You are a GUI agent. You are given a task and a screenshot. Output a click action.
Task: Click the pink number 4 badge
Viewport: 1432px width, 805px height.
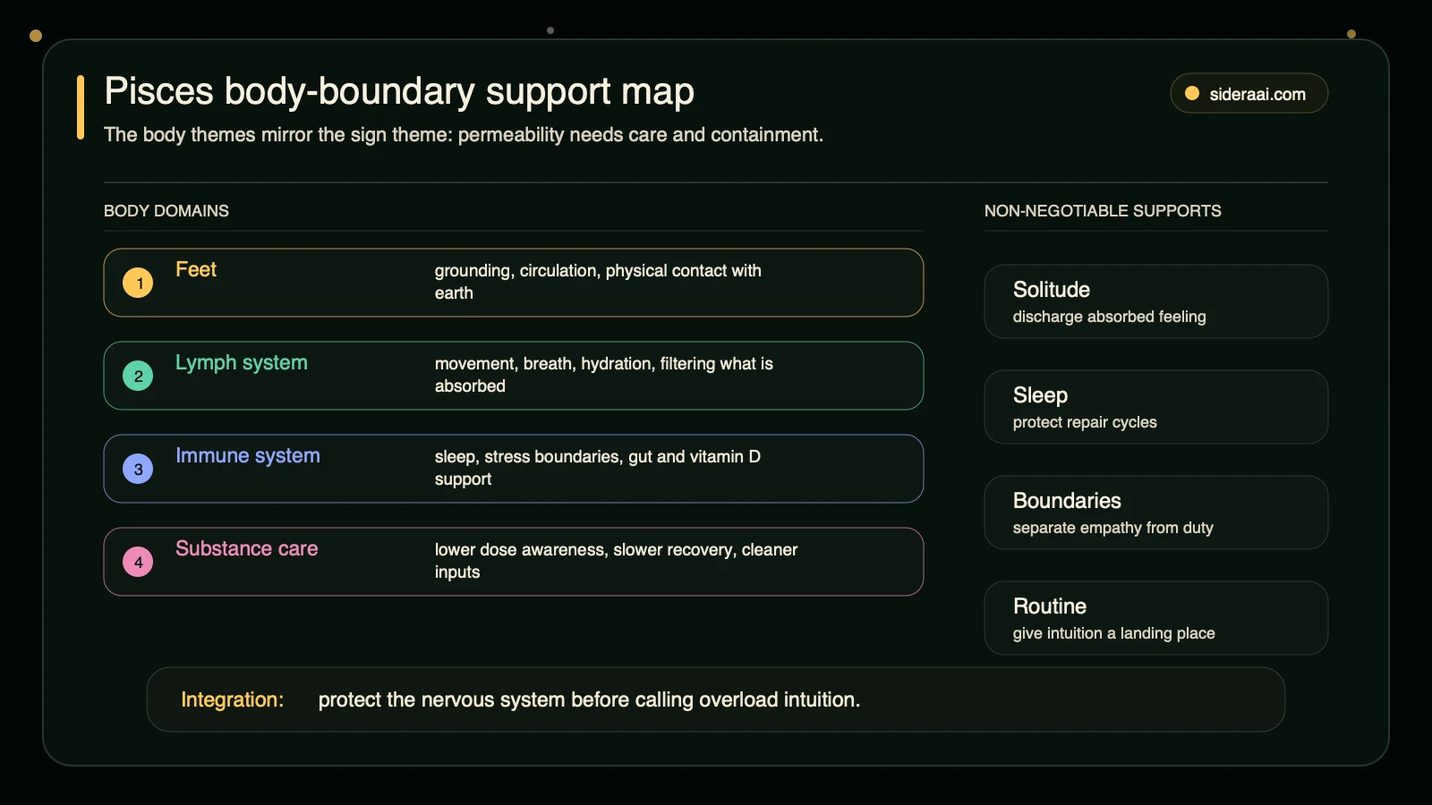[138, 562]
